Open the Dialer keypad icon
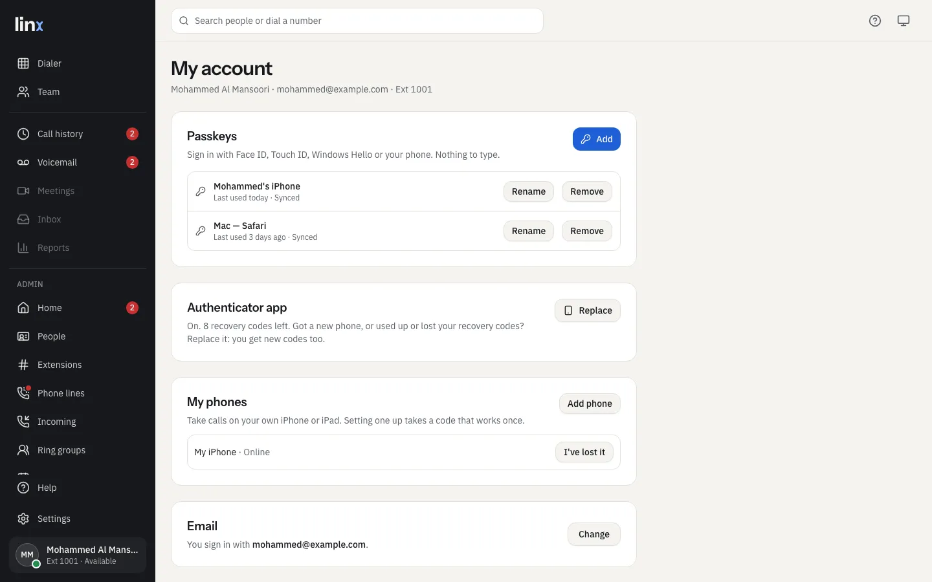This screenshot has width=932, height=582. [23, 63]
